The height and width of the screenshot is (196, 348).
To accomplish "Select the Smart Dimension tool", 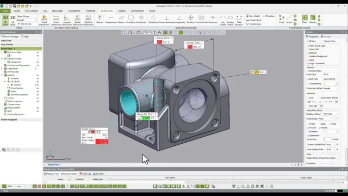I will pos(44,20).
